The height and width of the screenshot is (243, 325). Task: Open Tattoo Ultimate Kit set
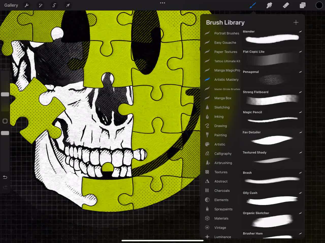tap(222, 61)
